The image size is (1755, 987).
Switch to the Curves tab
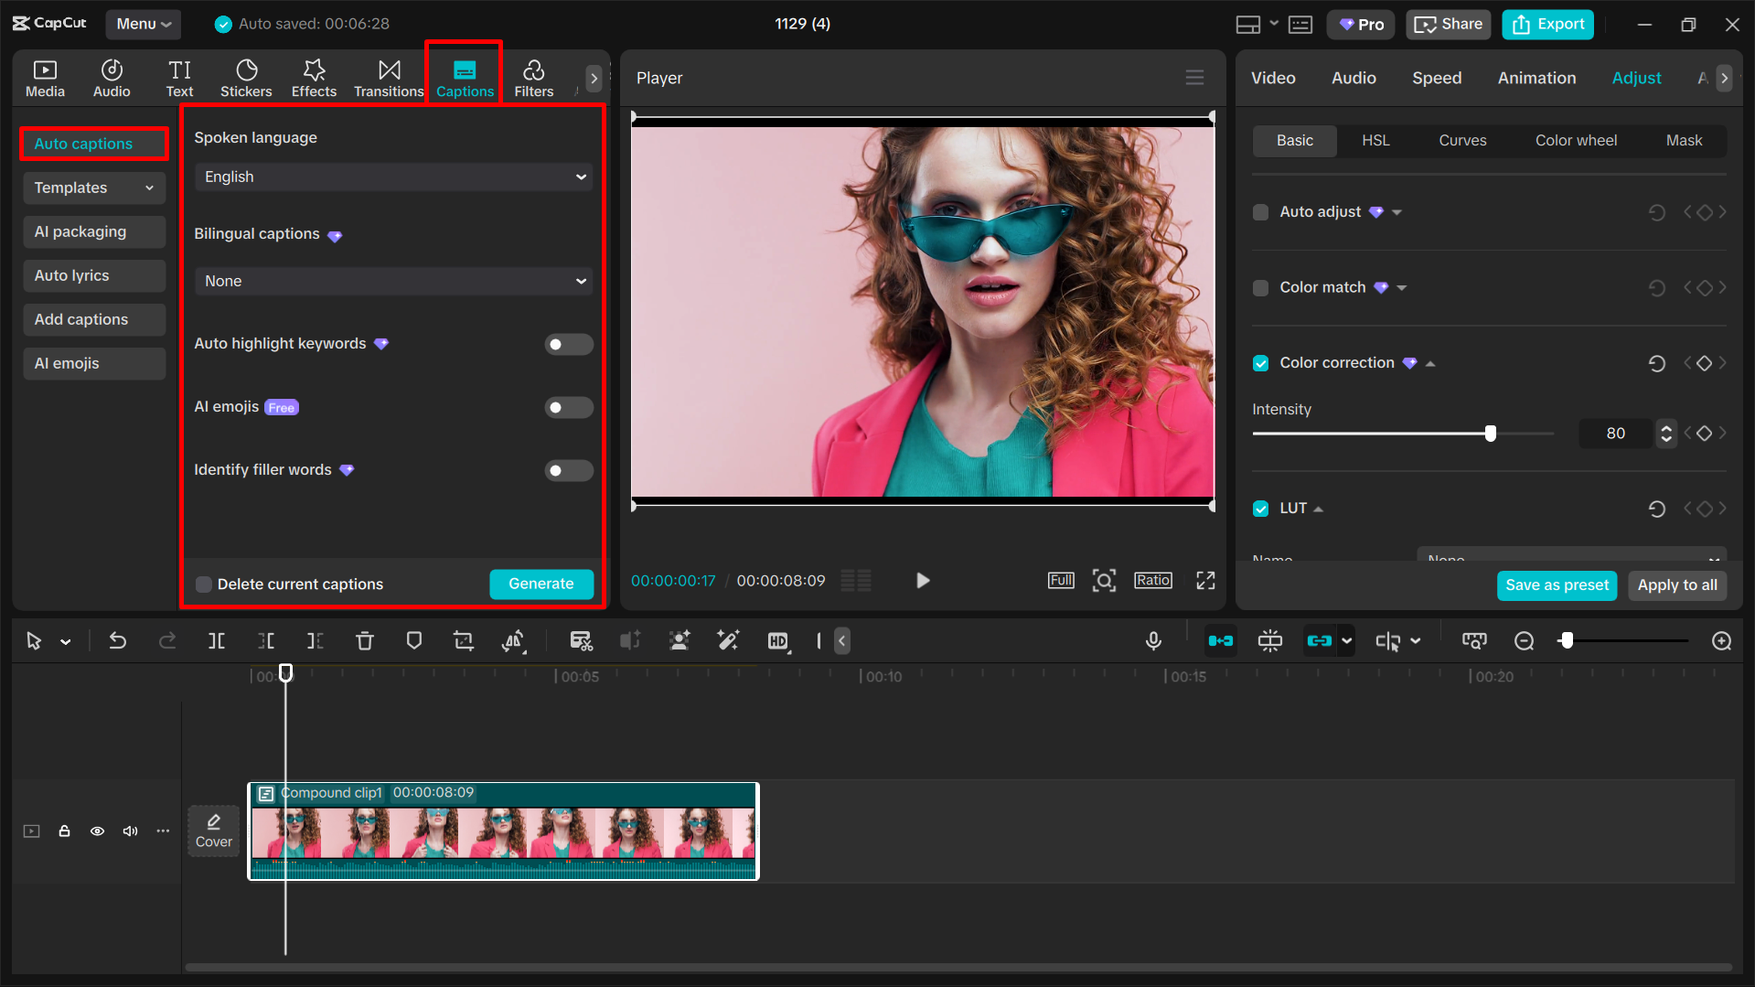(1461, 140)
